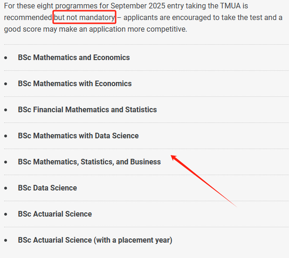The width and height of the screenshot is (289, 258).
Task: Click the red arrow annotation
Action: click(x=204, y=181)
